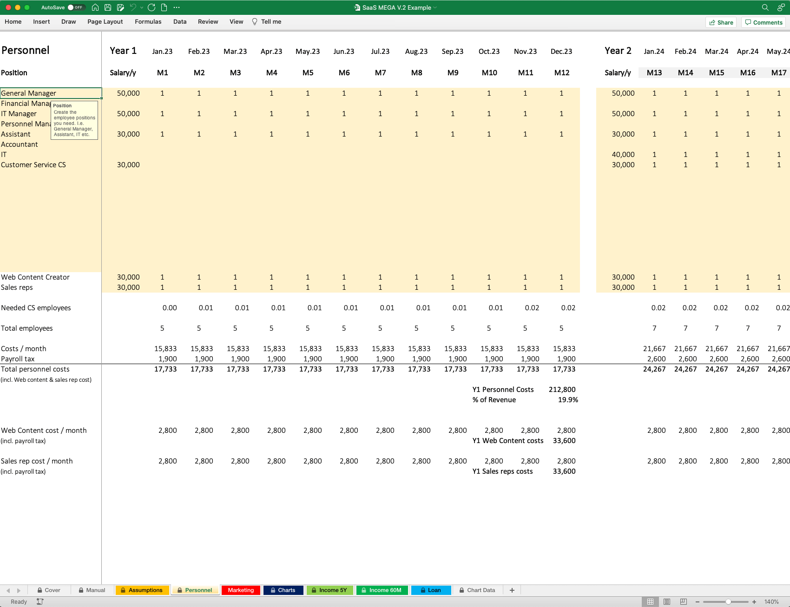Open the Undo history dropdown arrow
The width and height of the screenshot is (790, 607).
click(x=142, y=7)
